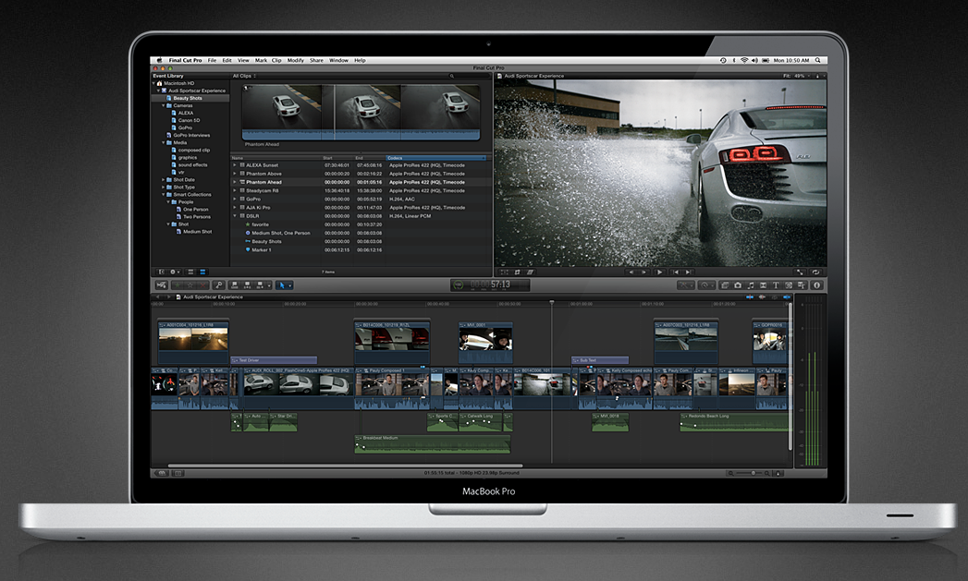Collapse the Cameras folder
Viewport: 968px width, 581px height.
pos(164,105)
